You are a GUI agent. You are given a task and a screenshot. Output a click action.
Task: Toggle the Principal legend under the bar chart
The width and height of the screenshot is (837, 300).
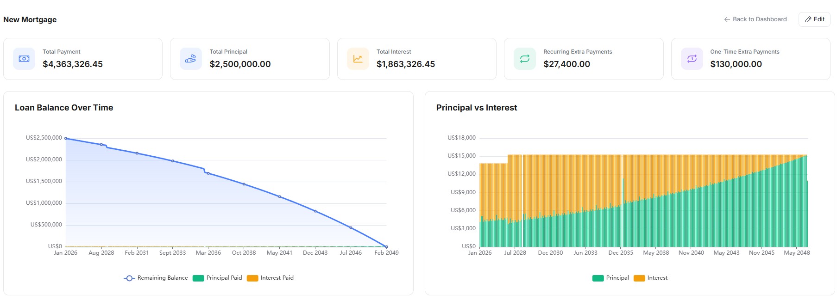coord(611,278)
